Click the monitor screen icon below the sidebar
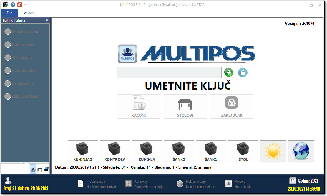Screen dimensions: 327x196 [46, 169]
